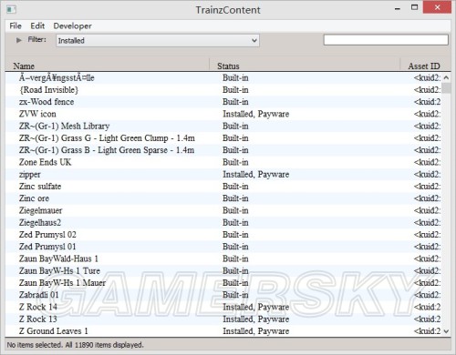Sort list by Name column header
456x355 pixels.
pos(107,66)
